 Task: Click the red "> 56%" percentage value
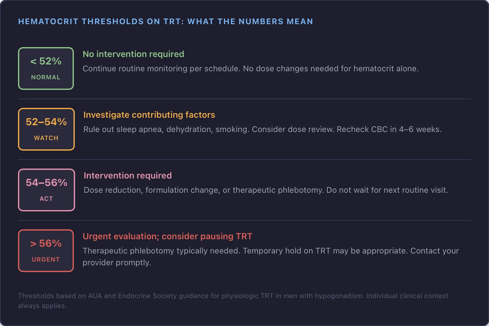(46, 244)
